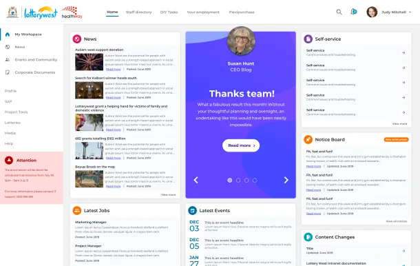Select the first carousel dot

[230, 180]
